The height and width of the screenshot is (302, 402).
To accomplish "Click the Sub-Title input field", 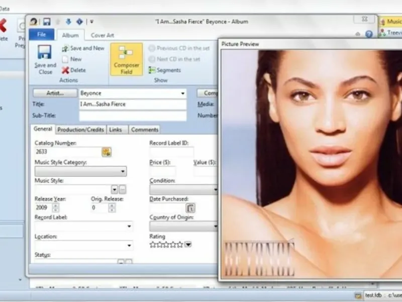I will pos(133,116).
